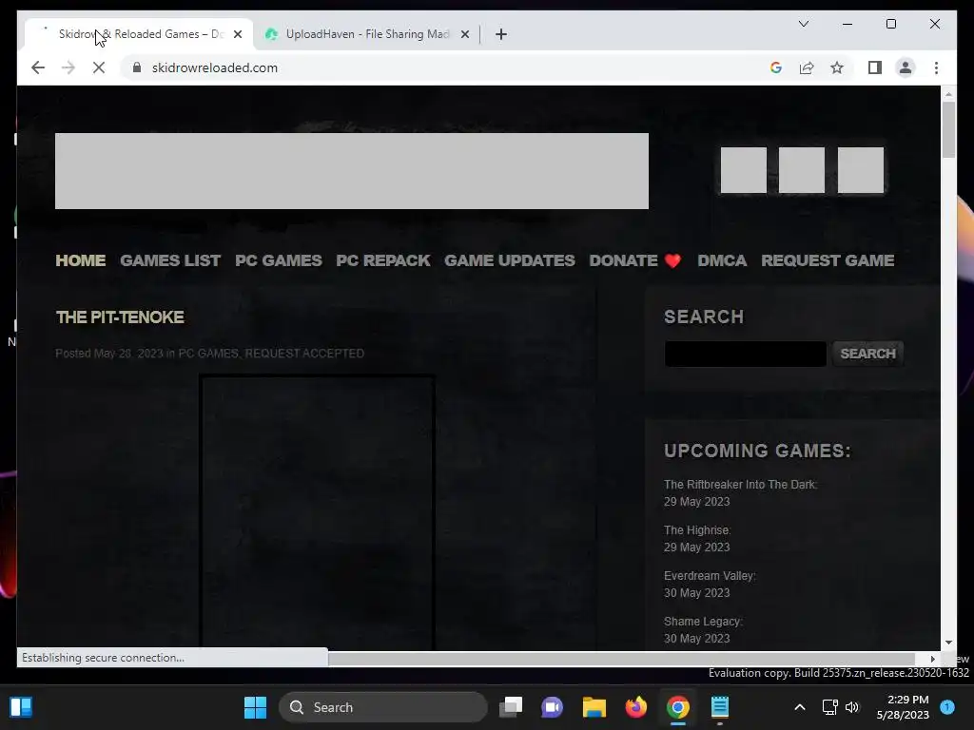Select the Skidrow & Reloaded Games tab
The height and width of the screenshot is (730, 974).
(140, 34)
